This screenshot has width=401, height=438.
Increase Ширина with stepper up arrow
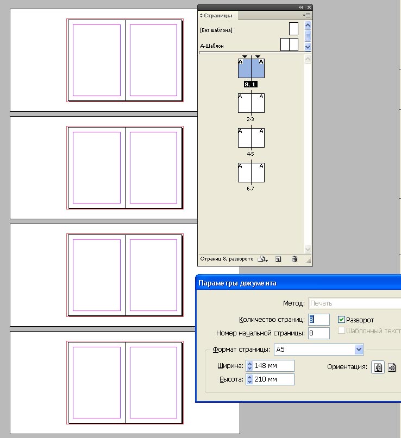pyautogui.click(x=249, y=363)
